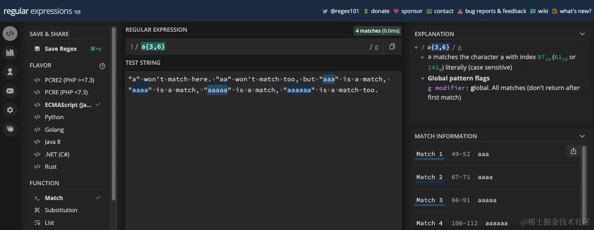Select the ECMAScript flavor option
The width and height of the screenshot is (594, 230).
tap(68, 105)
